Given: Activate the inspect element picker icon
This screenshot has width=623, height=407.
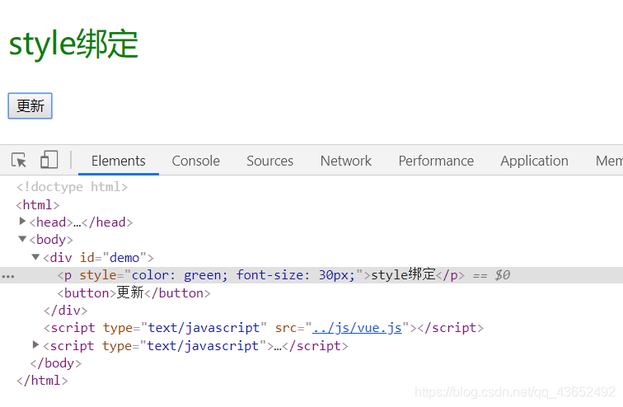Looking at the screenshot, I should 19,161.
